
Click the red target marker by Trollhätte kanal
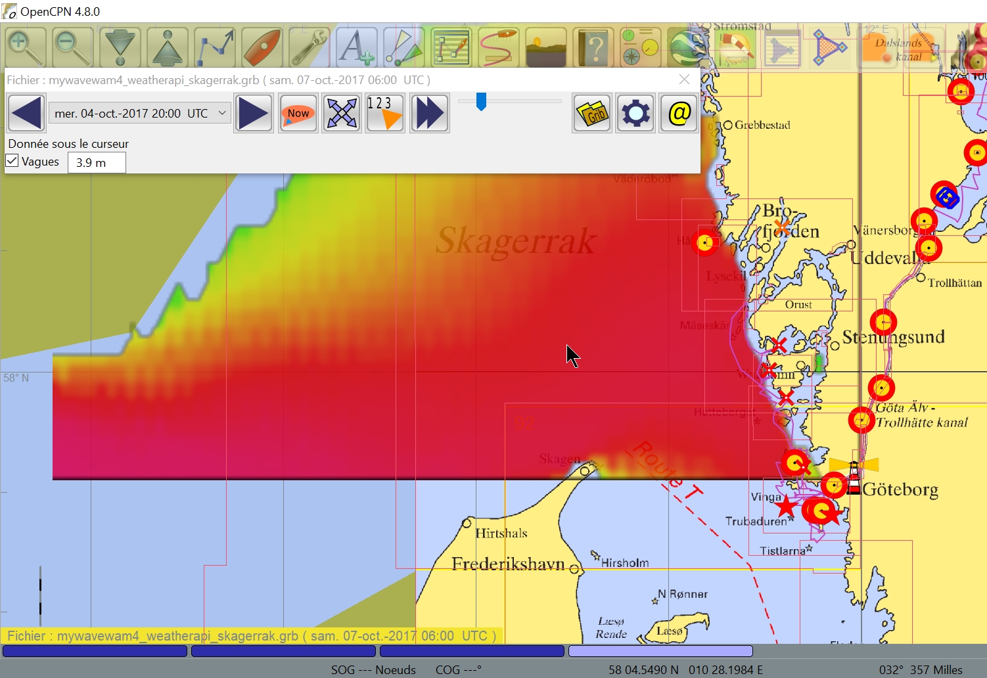click(861, 420)
